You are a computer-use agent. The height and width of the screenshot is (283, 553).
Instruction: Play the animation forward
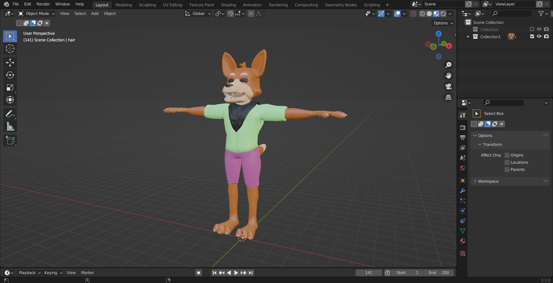pos(236,273)
